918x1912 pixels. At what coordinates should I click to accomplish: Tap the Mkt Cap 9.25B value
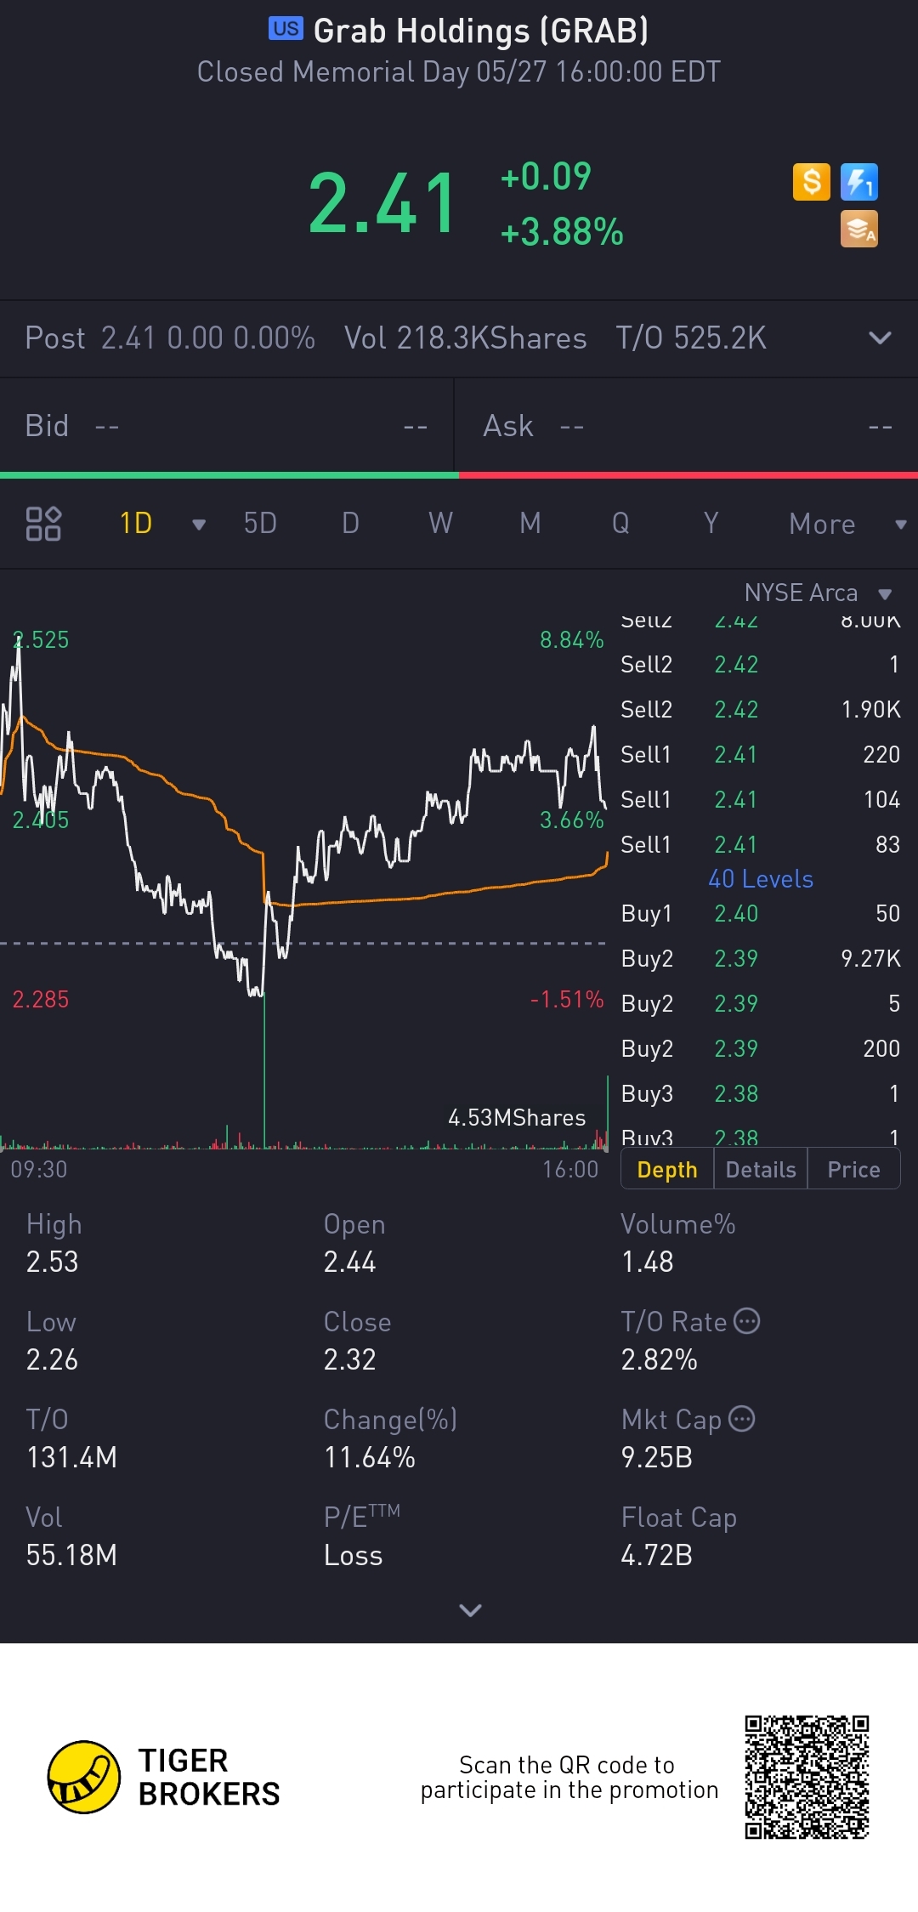click(x=656, y=1457)
